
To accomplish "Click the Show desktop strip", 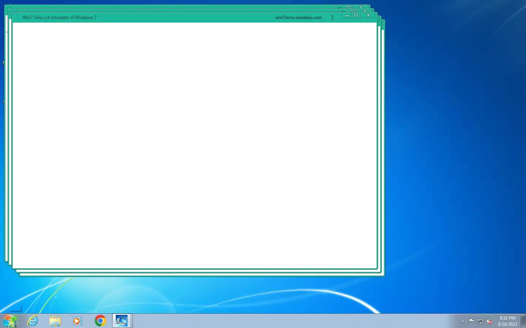I will [x=523, y=321].
